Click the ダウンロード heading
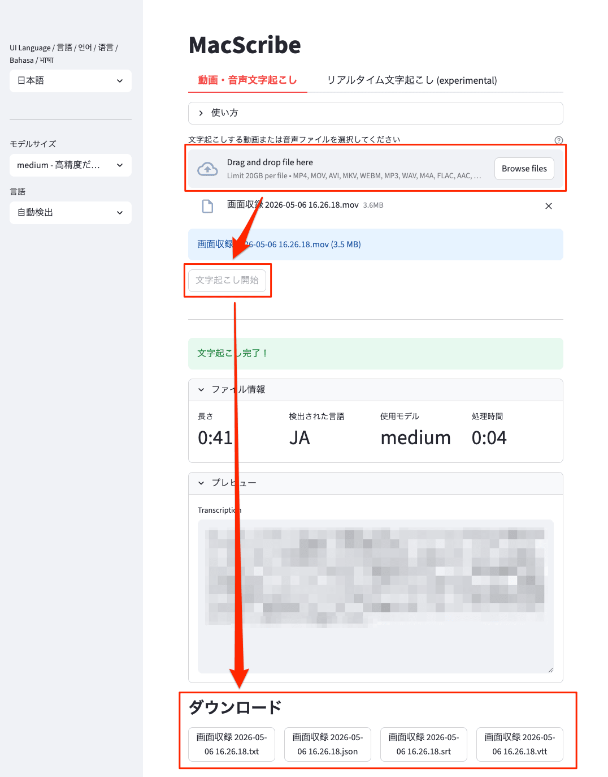Image resolution: width=608 pixels, height=777 pixels. (x=235, y=707)
